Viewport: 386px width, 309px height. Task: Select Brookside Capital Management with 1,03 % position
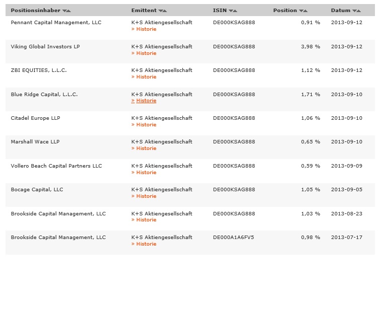point(58,214)
